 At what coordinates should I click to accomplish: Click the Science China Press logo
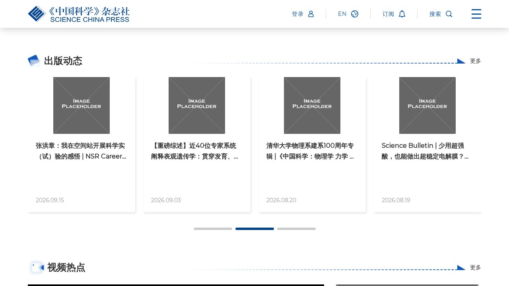pos(79,14)
